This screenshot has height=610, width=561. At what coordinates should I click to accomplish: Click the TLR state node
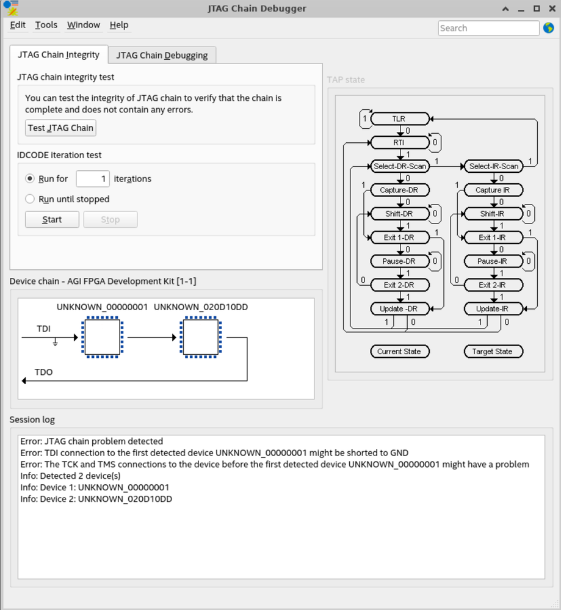click(400, 118)
